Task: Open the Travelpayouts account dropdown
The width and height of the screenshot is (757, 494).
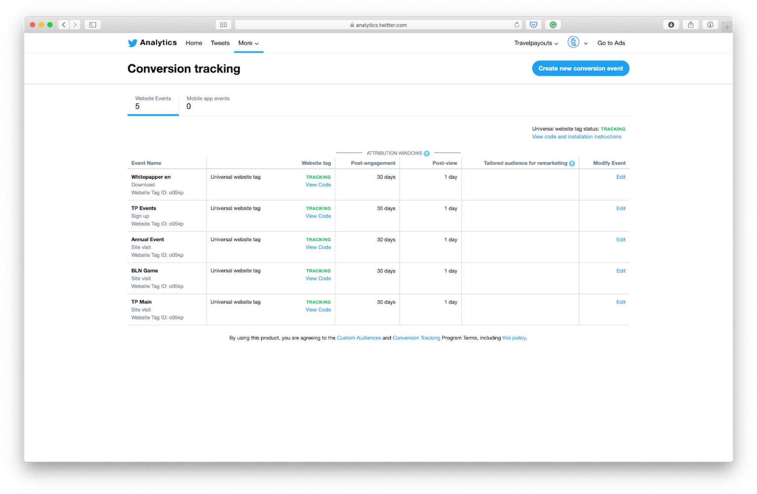Action: [536, 43]
